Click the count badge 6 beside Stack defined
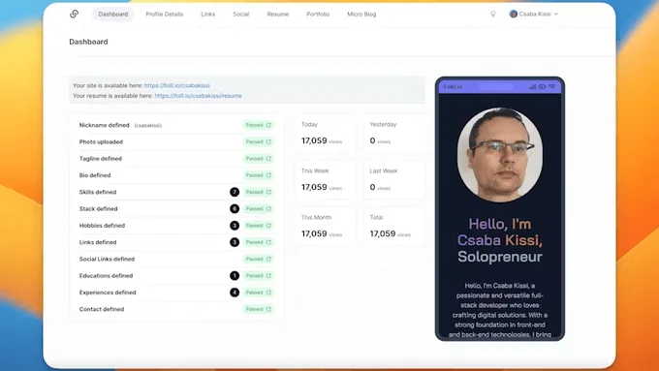Screen dimensions: 659x371 tap(235, 209)
